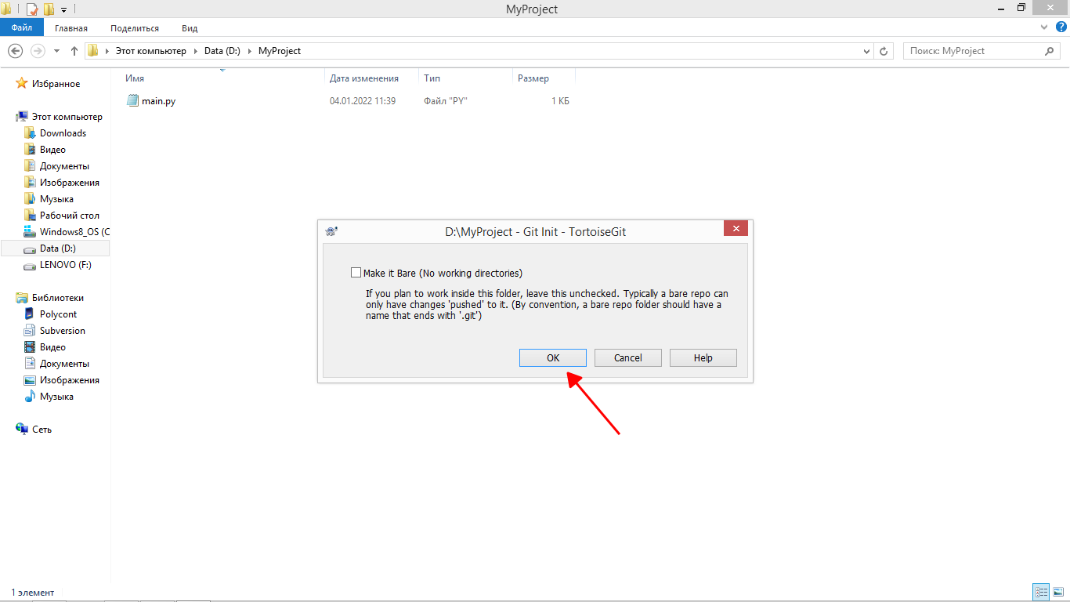Select Data (D:) in the address bar path

click(222, 51)
